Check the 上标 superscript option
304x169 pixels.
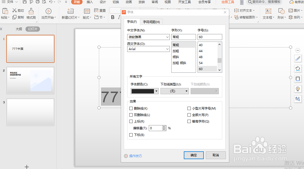(131, 121)
